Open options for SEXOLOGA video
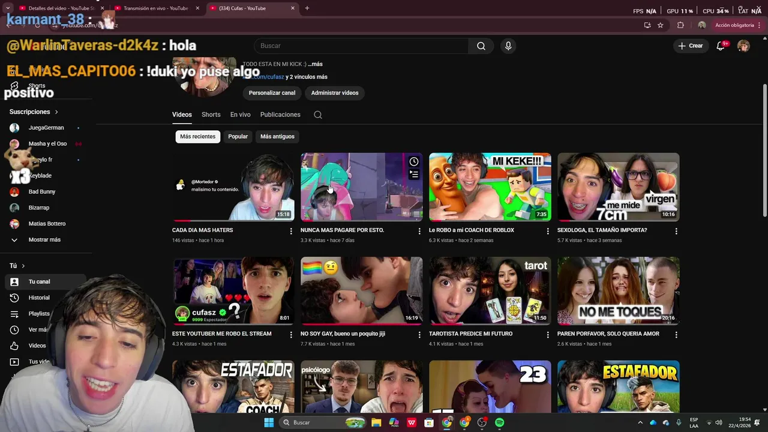Viewport: 768px width, 432px height. (x=676, y=231)
